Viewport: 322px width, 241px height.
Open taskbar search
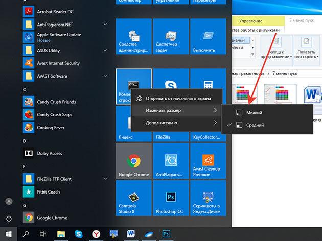[26, 234]
